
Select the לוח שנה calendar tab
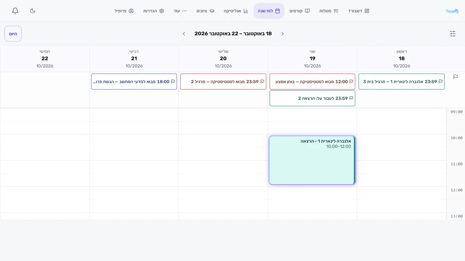pyautogui.click(x=269, y=11)
